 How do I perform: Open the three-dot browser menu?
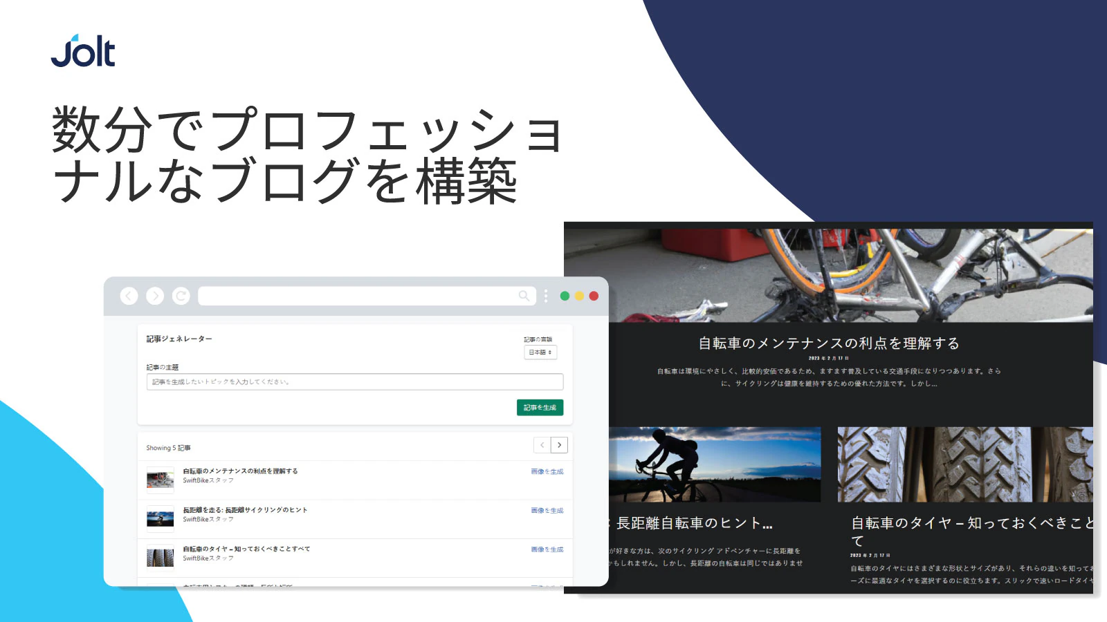[546, 296]
